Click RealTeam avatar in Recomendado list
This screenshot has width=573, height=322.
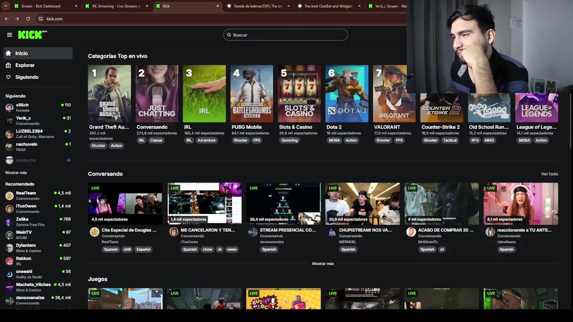pos(9,195)
